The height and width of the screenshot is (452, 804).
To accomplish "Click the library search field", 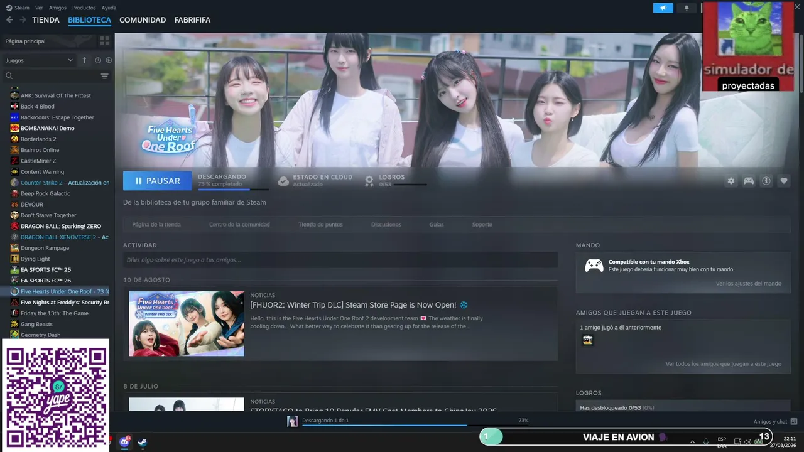I will pyautogui.click(x=57, y=76).
